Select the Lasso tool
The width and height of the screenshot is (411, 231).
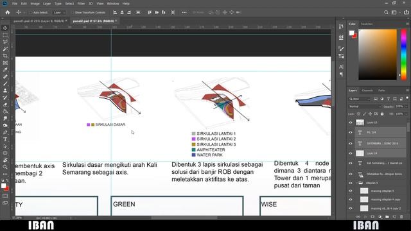pyautogui.click(x=5, y=42)
